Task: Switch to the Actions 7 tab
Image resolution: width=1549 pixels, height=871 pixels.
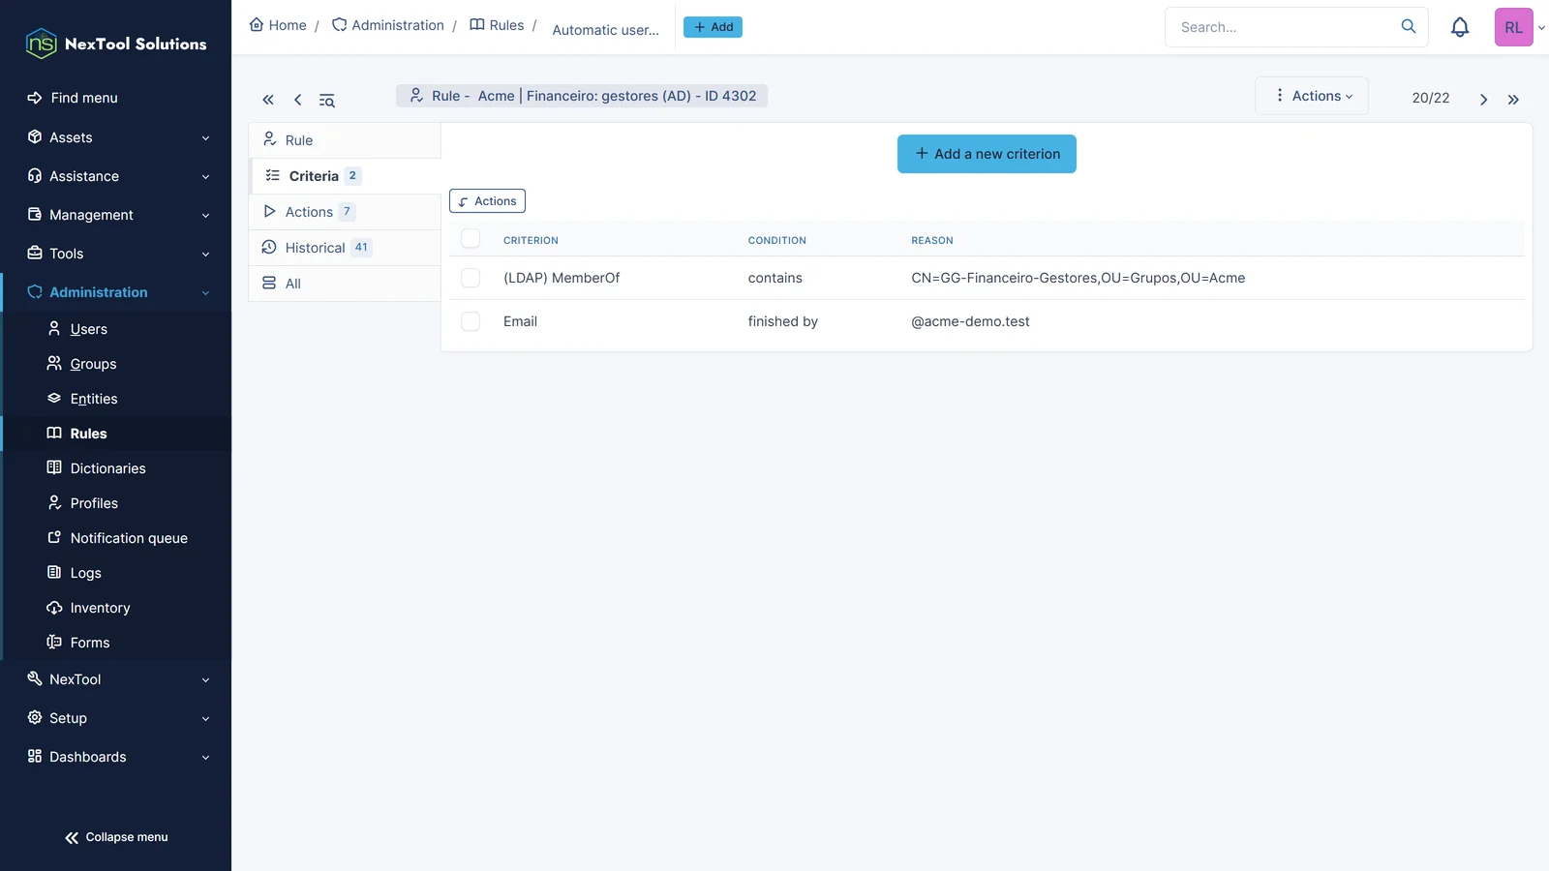Action: [345, 212]
